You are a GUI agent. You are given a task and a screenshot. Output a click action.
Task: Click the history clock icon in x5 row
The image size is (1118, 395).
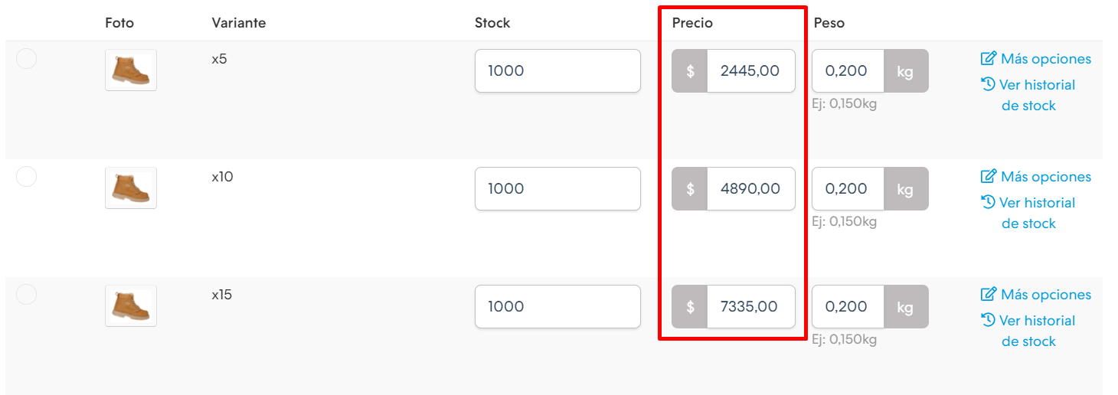pyautogui.click(x=988, y=84)
